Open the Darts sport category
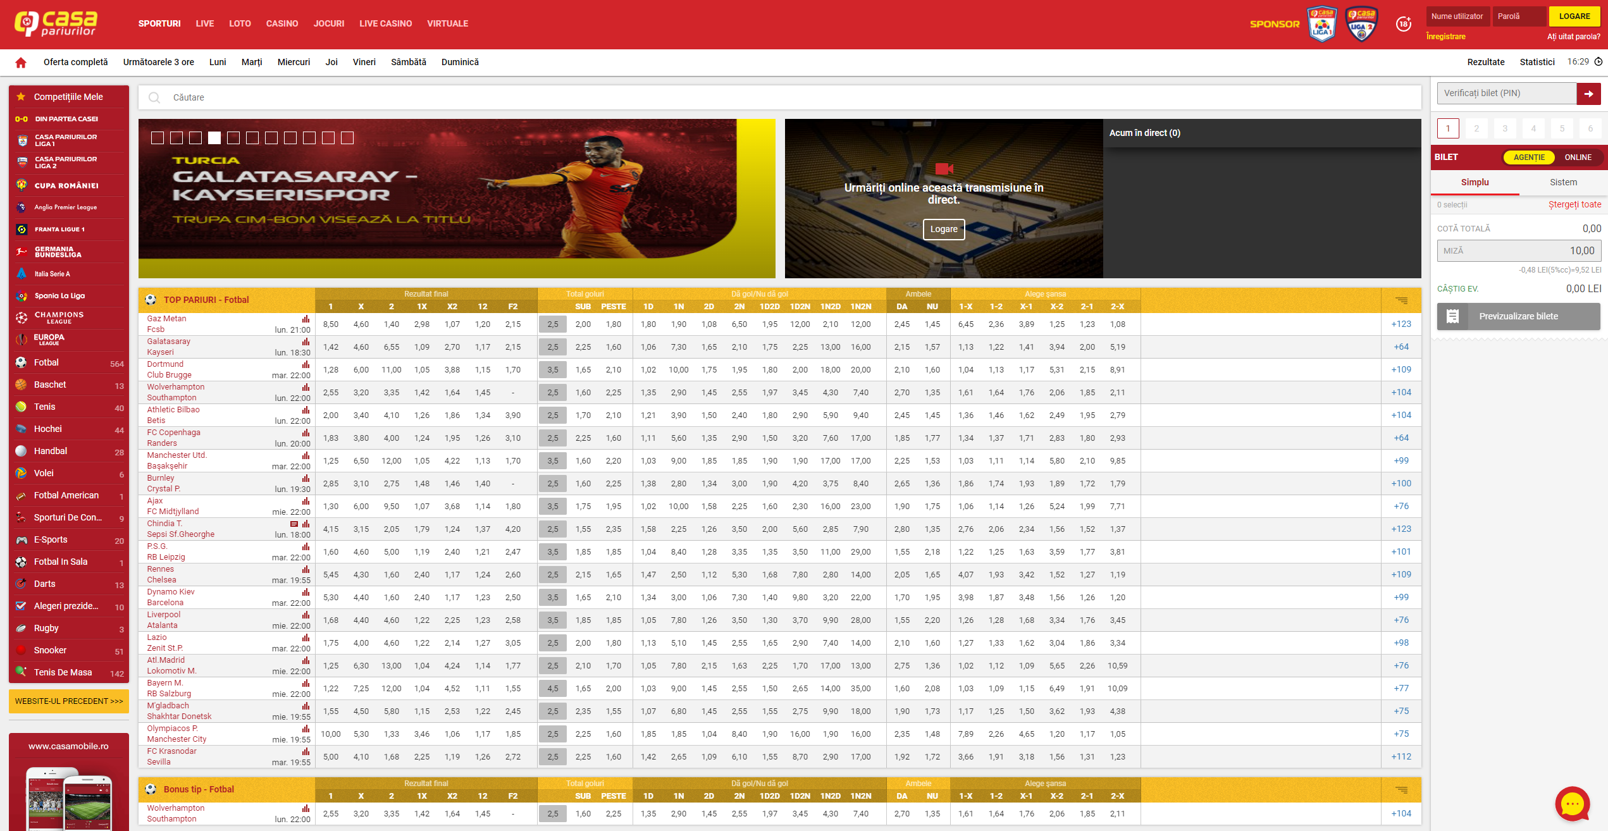 point(44,584)
